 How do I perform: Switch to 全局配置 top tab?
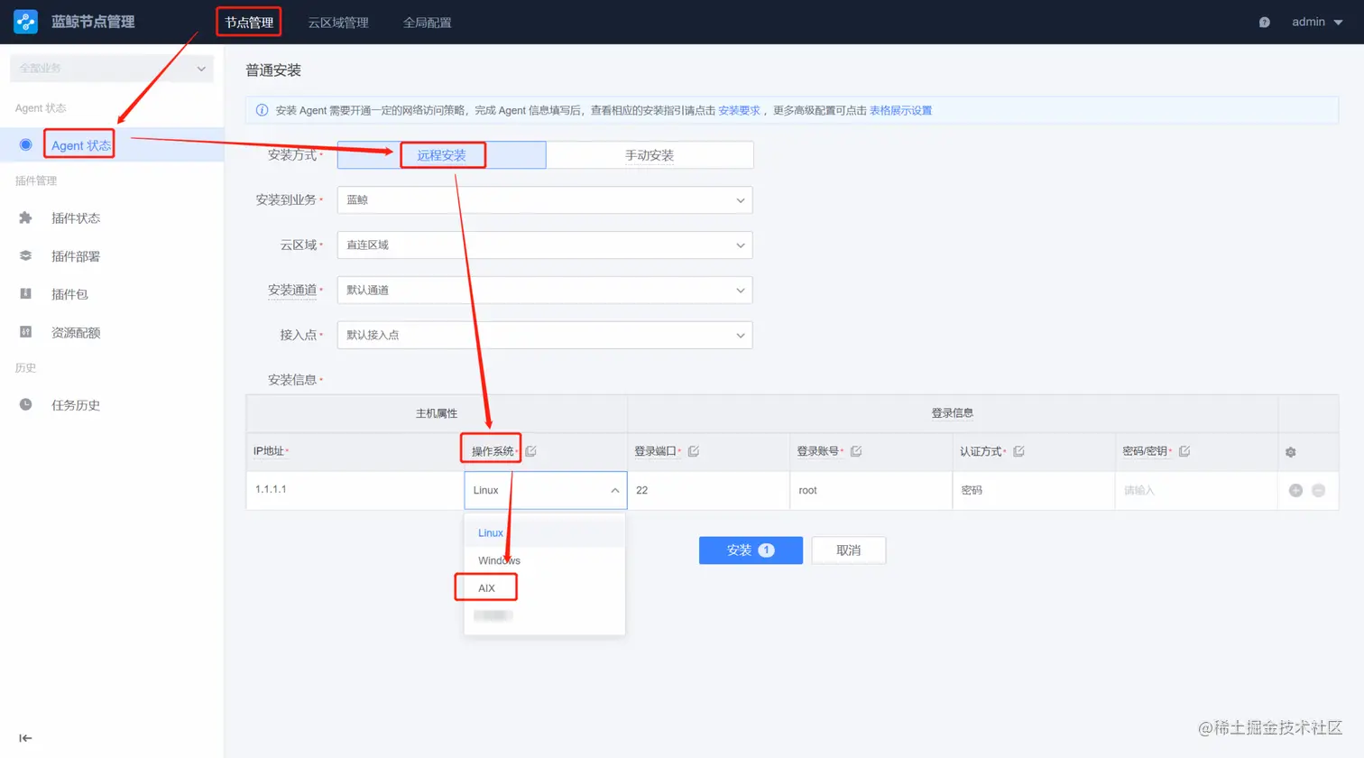428,23
